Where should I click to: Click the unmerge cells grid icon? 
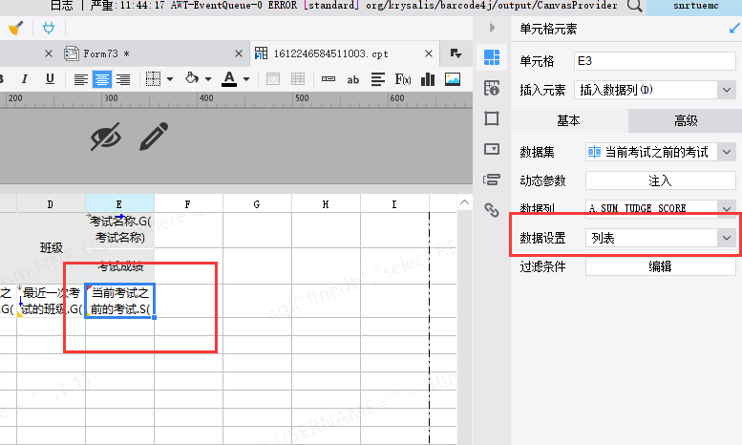[298, 79]
